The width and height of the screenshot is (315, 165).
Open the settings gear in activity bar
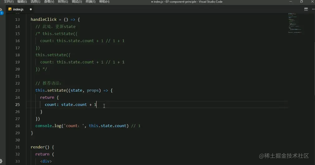[x=1, y=161]
